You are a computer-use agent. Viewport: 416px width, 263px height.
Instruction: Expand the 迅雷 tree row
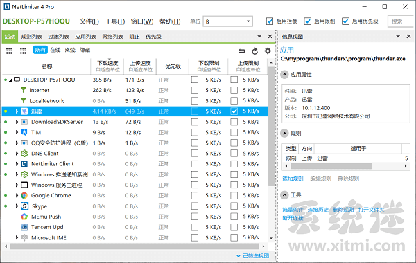(17, 111)
